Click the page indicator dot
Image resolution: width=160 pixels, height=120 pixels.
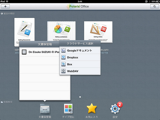pos(80,97)
